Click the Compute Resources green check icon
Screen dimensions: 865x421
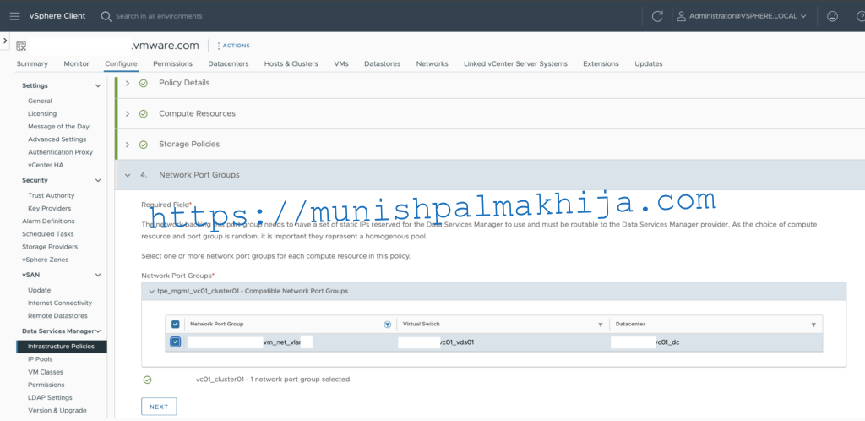[x=144, y=113]
